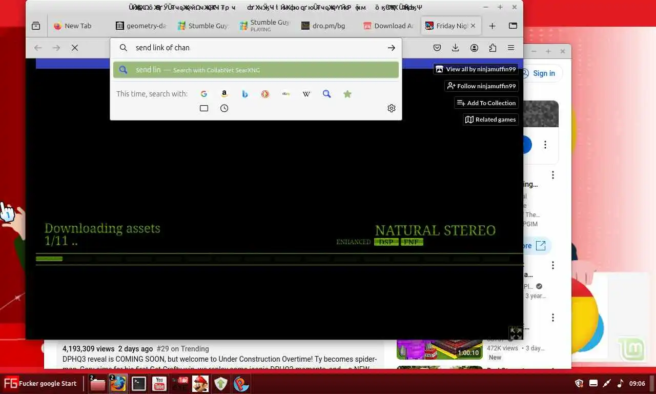Open the Extensions puzzle icon

493,48
